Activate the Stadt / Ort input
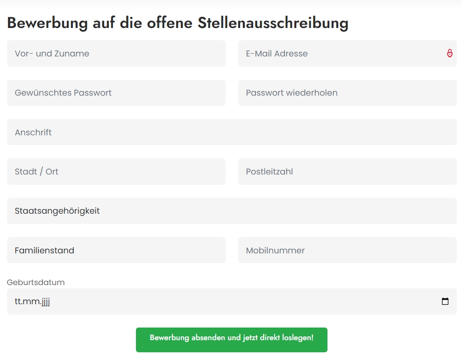 (116, 172)
